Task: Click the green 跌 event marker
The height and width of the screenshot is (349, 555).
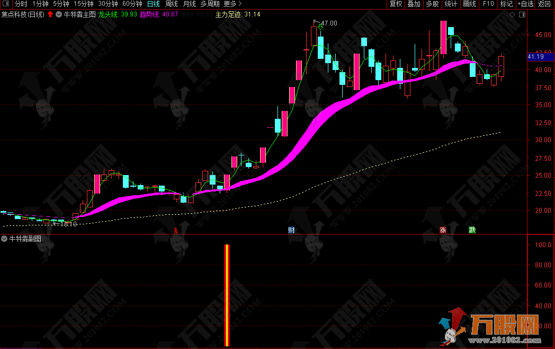Action: point(472,230)
